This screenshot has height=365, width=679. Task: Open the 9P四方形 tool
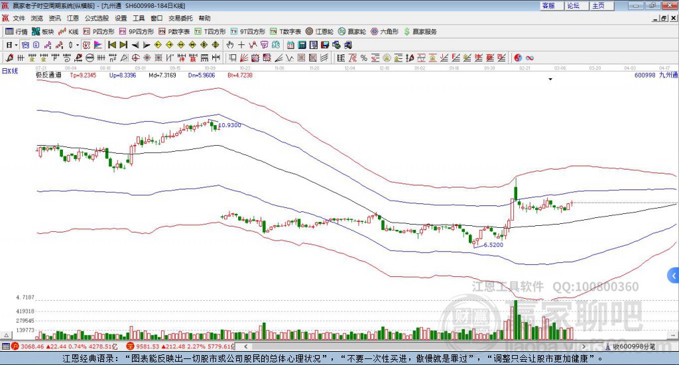[137, 32]
